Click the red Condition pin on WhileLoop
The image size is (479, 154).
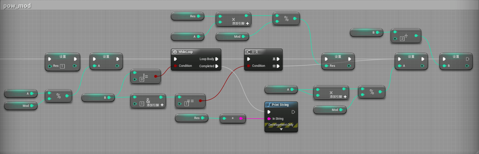(x=175, y=66)
